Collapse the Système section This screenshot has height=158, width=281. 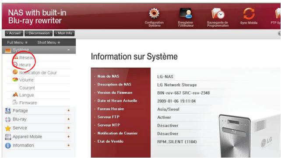[68, 50]
